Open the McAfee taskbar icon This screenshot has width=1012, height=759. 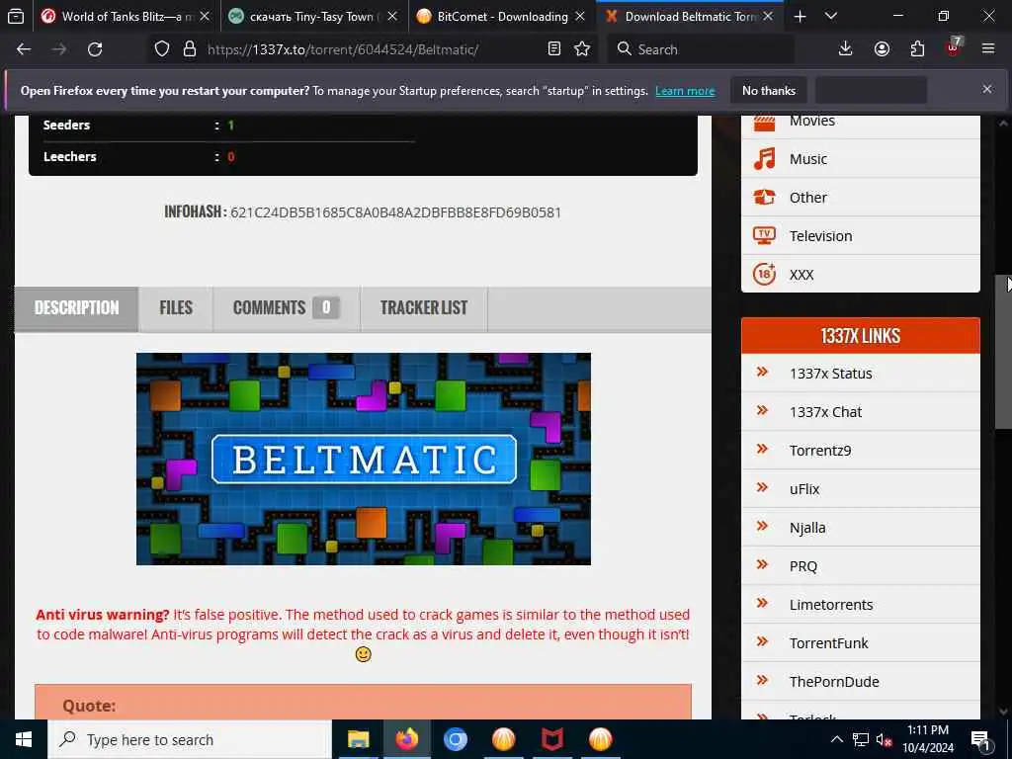(551, 739)
